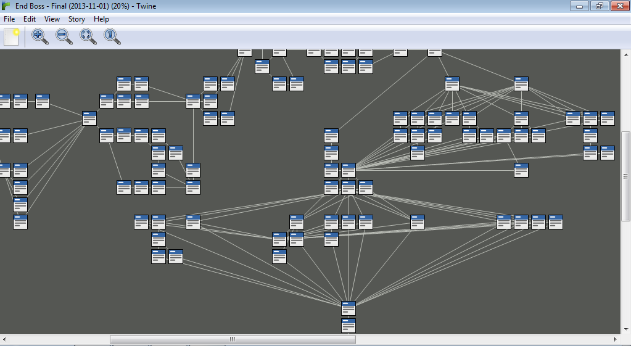Open the File menu
The width and height of the screenshot is (631, 346).
[9, 19]
